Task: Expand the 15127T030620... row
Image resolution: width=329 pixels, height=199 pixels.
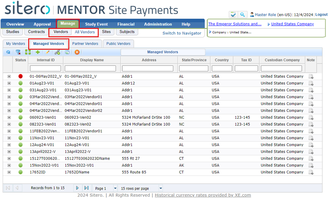Action: [x=9, y=158]
